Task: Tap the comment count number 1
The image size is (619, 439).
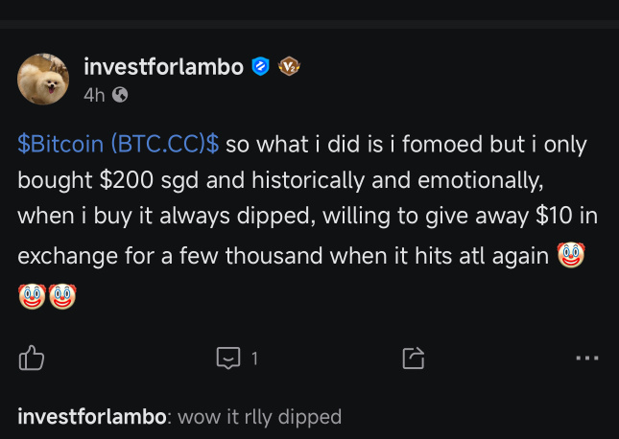Action: click(254, 358)
